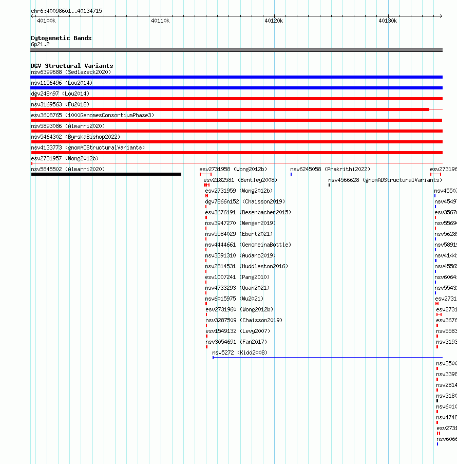This screenshot has height=464, width=457.
Task: Click the 40130k ruler label
Action: pyautogui.click(x=388, y=21)
